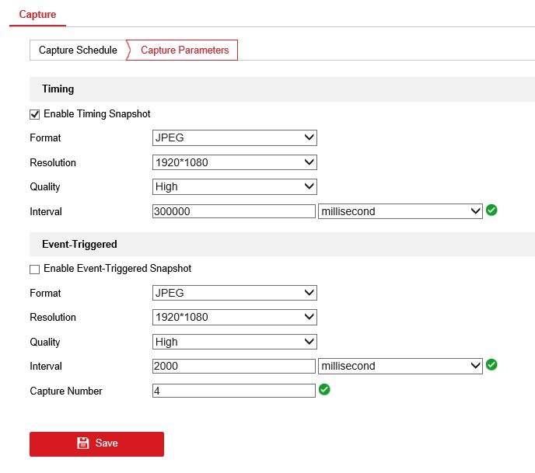The height and width of the screenshot is (473, 535).
Task: Select the Capture Parameters tab
Action: pos(185,50)
